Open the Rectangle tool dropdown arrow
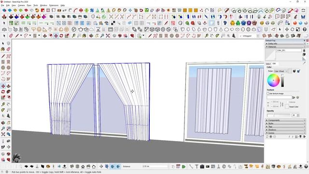This screenshot has height=174, width=309. pyautogui.click(x=39, y=36)
